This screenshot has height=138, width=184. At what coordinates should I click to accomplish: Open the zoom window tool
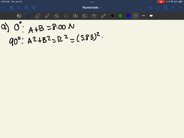pos(19,16)
